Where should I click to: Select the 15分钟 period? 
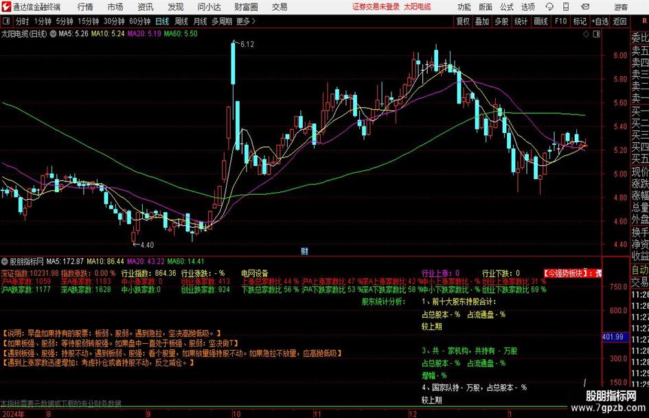coord(88,21)
